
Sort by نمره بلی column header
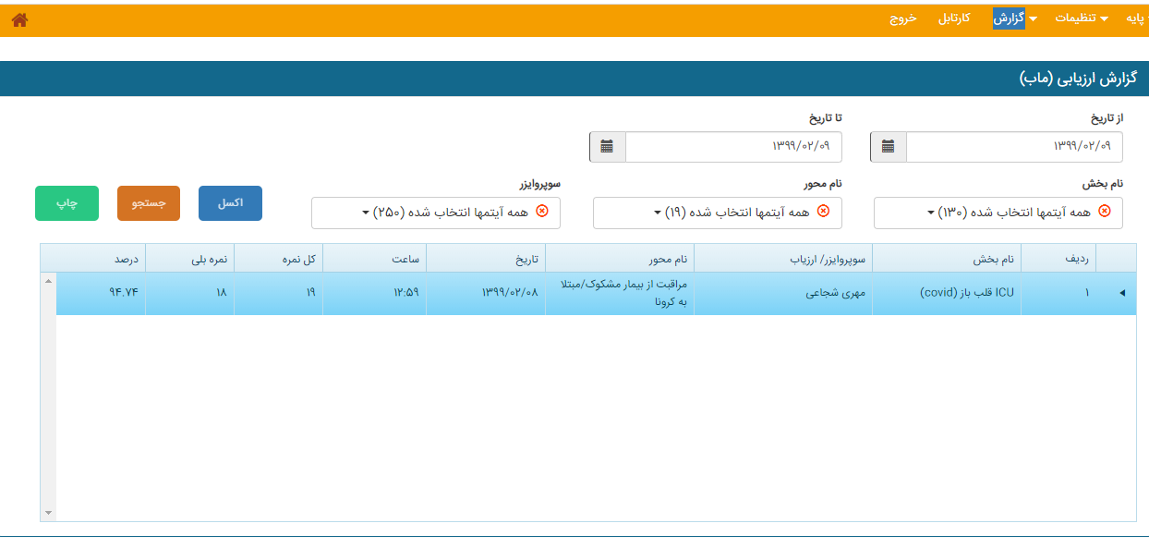[x=189, y=259]
